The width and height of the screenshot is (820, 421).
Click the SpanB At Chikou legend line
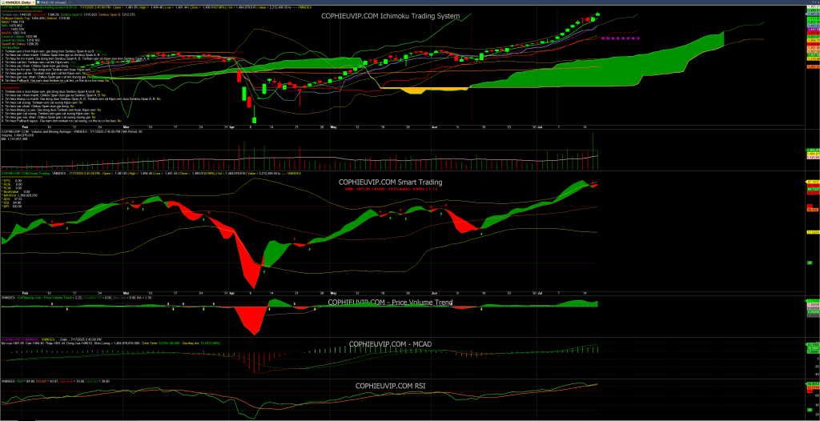(20, 44)
